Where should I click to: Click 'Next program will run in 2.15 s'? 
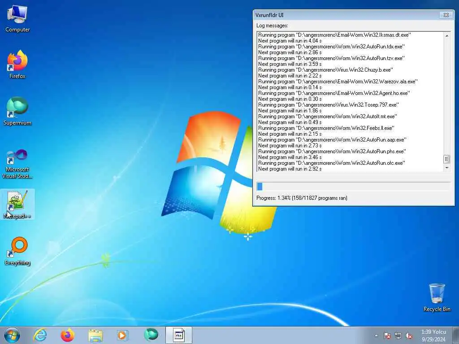pyautogui.click(x=290, y=134)
